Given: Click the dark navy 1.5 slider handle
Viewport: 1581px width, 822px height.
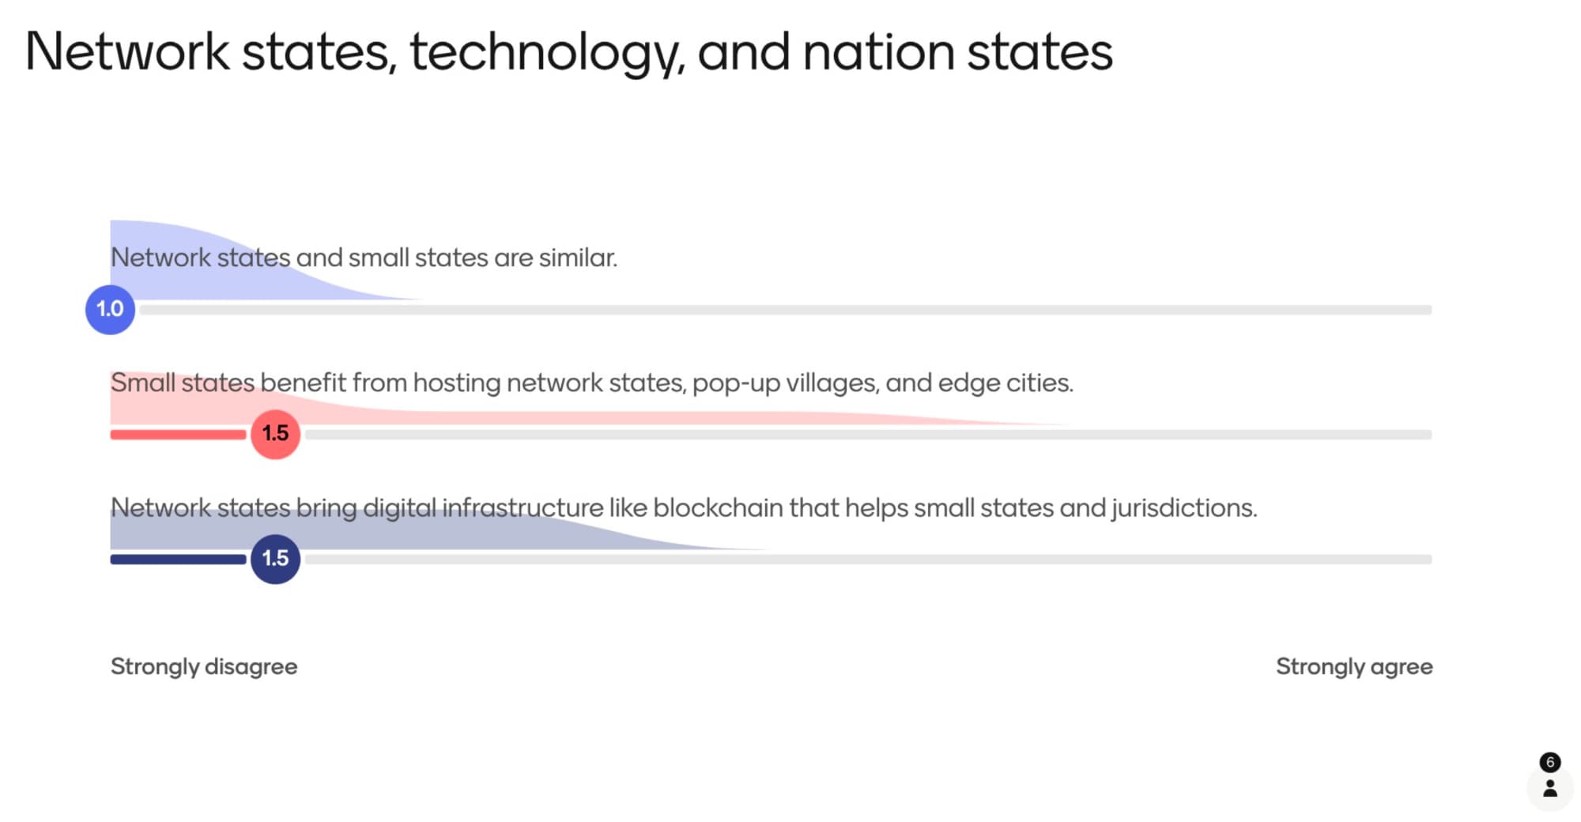Looking at the screenshot, I should pyautogui.click(x=275, y=559).
